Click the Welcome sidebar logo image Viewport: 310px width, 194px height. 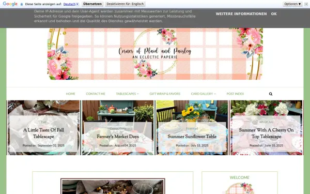point(240,188)
